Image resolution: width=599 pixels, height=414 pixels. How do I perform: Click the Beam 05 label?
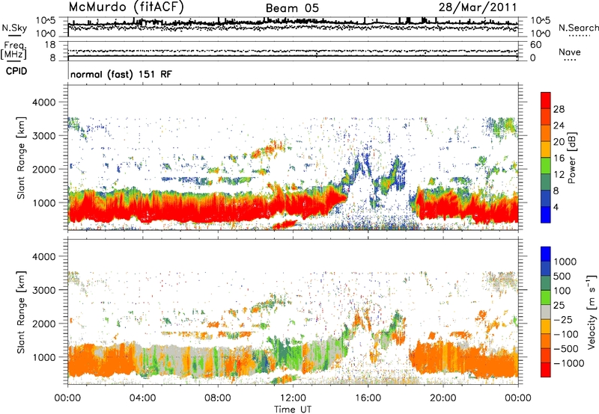[x=292, y=8]
